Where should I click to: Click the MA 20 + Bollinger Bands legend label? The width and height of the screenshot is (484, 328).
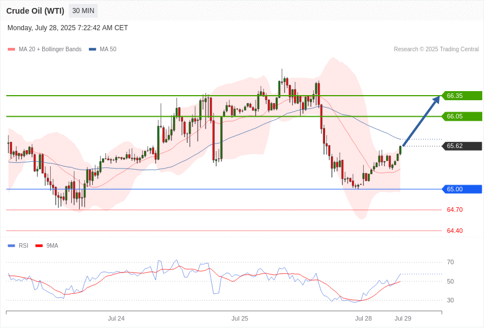50,50
